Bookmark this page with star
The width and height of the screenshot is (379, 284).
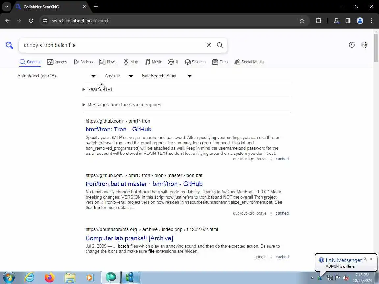click(302, 21)
